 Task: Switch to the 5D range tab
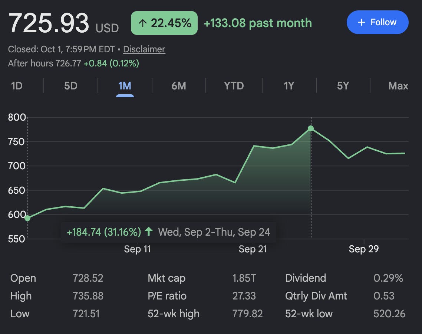(x=71, y=86)
